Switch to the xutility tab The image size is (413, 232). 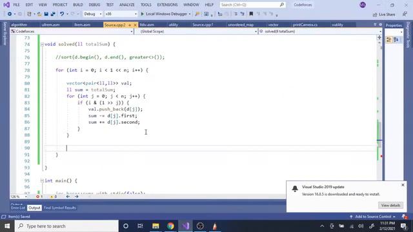tap(337, 24)
